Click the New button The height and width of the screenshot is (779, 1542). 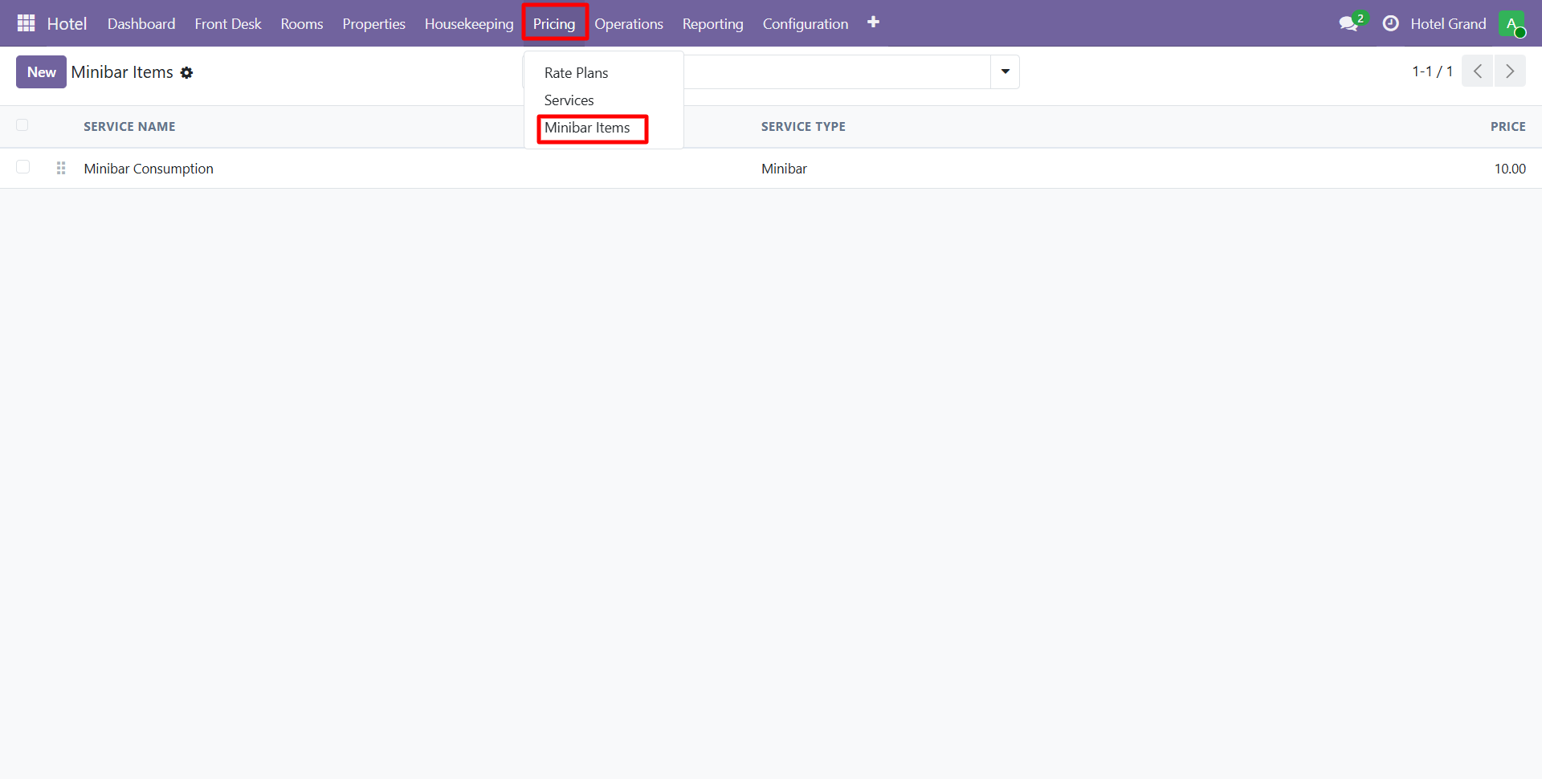[x=41, y=72]
